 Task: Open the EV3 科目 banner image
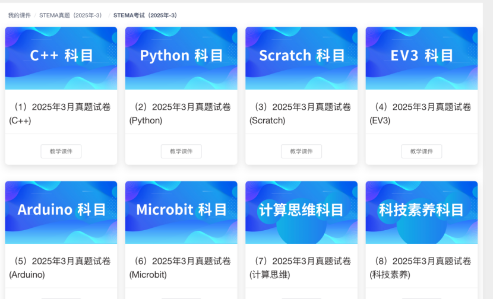pyautogui.click(x=422, y=58)
